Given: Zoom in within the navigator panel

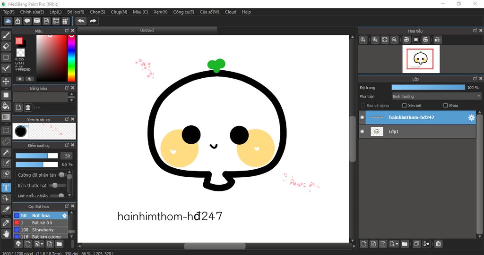Looking at the screenshot, I should point(375,40).
